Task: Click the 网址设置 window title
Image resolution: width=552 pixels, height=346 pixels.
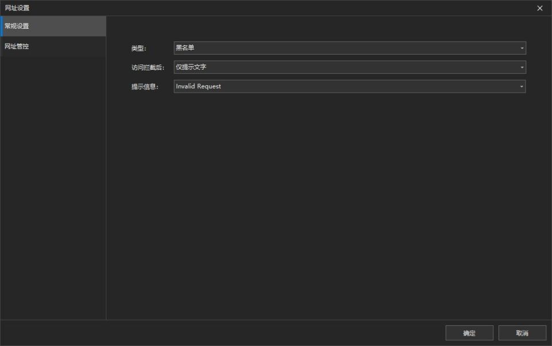Action: point(17,7)
